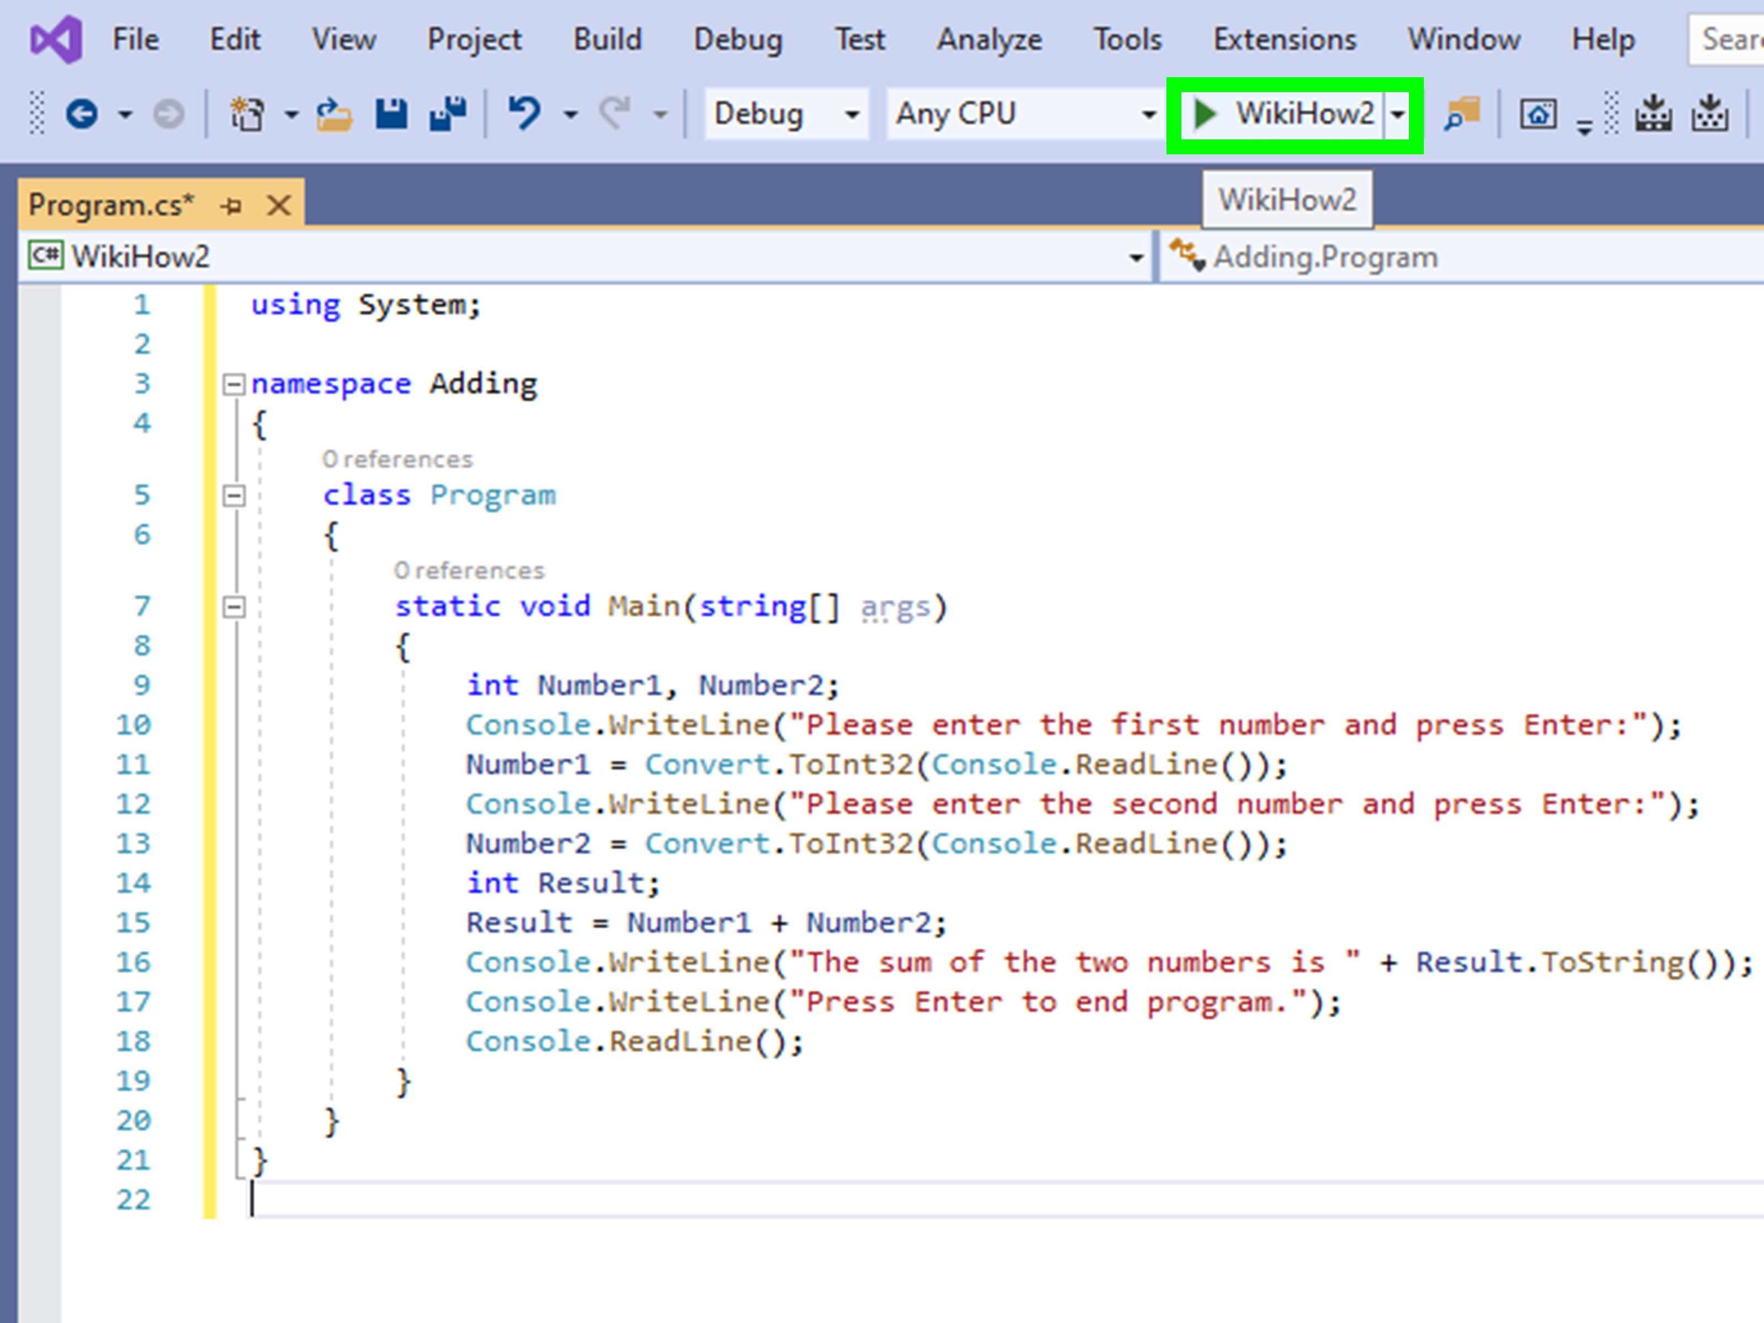1764x1323 pixels.
Task: Click the string 'Press Enter to end program.'
Action: (1048, 1002)
